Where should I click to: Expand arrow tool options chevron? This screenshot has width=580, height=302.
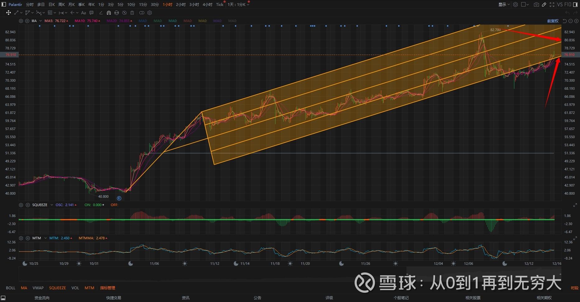77,13
